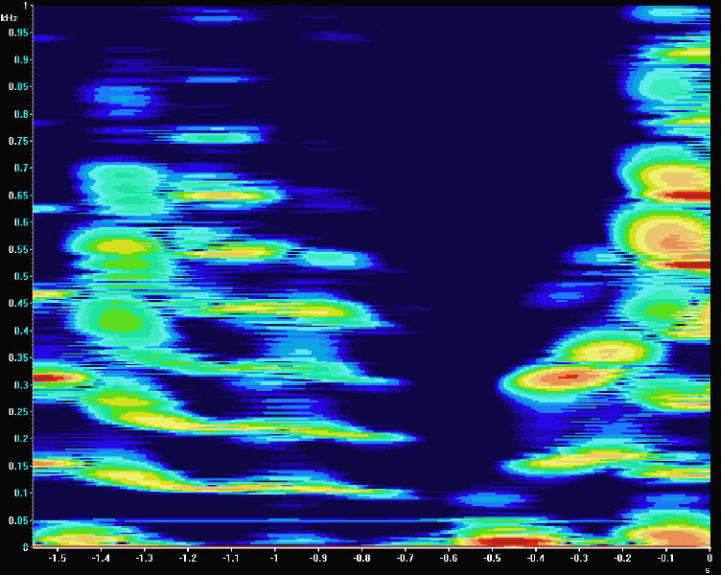The height and width of the screenshot is (575, 721).
Task: Click the 's' seconds unit label
Action: (708, 569)
